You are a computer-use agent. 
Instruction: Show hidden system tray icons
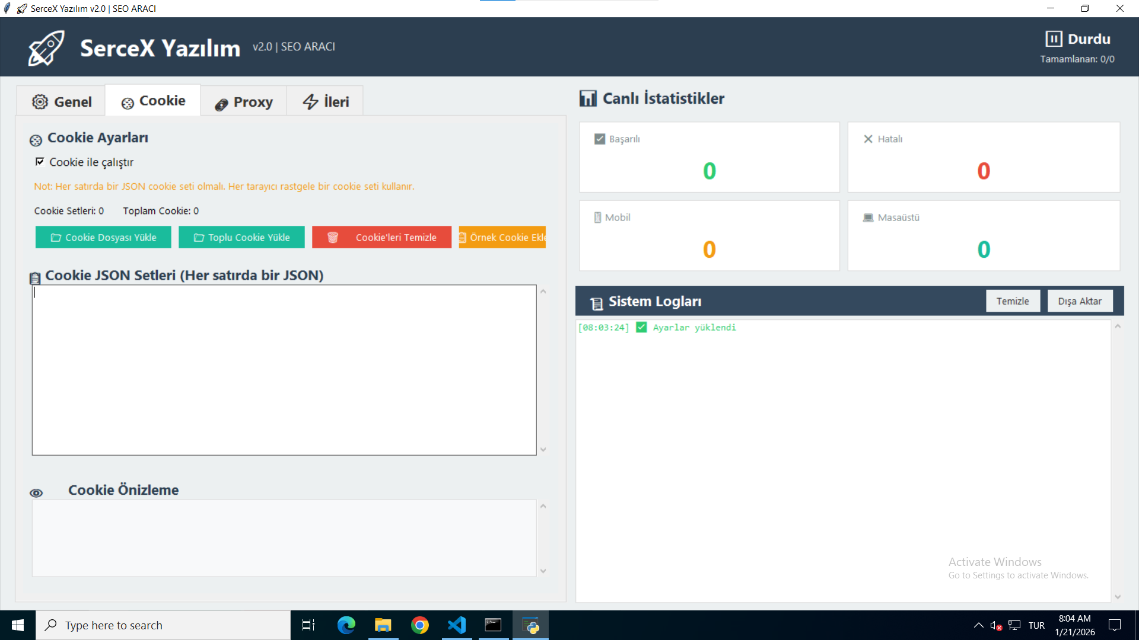(x=978, y=625)
